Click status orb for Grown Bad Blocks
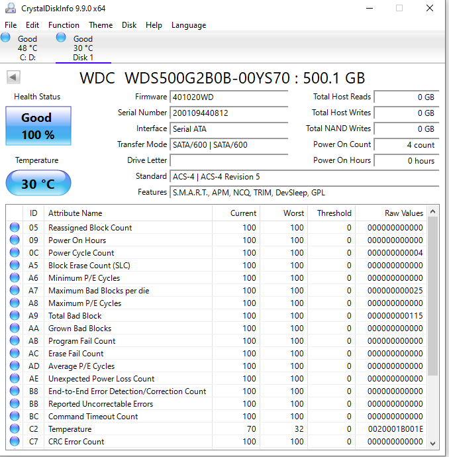 (15, 328)
